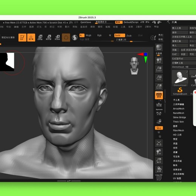Click the lock camera icon
Viewport: 196px width, 196px height.
[159, 121]
